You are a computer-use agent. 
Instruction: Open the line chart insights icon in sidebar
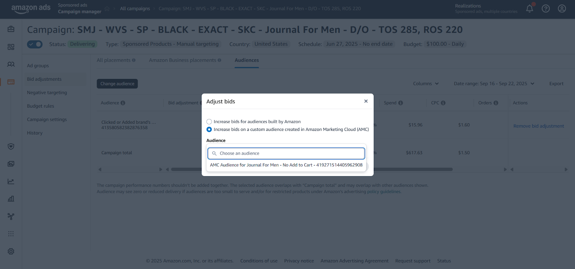point(11,181)
